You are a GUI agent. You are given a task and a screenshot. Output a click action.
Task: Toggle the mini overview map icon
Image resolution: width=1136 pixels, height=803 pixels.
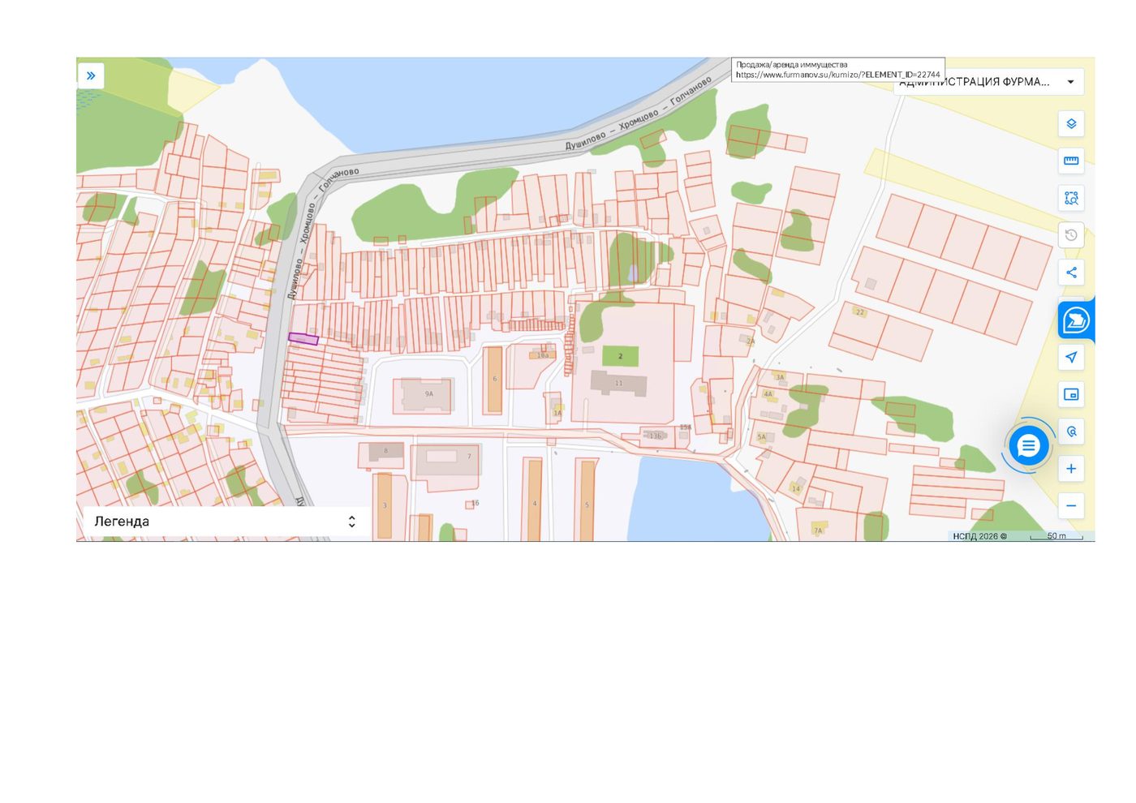[x=1071, y=394]
